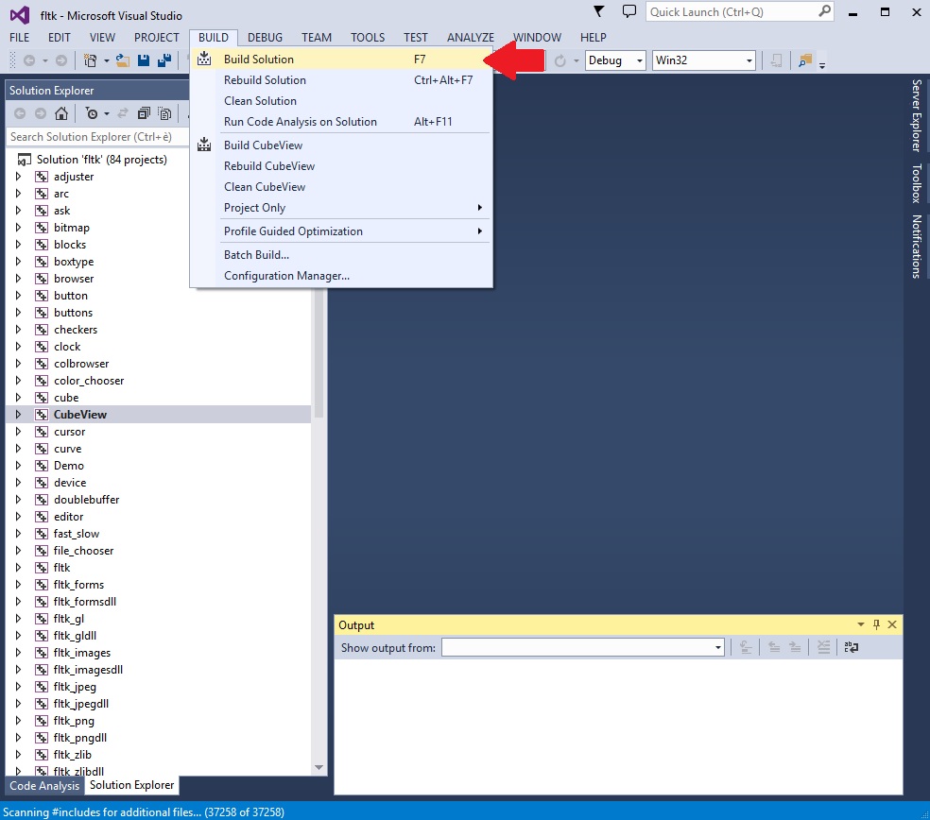Open the HELP menu
The height and width of the screenshot is (820, 930).
coord(594,38)
